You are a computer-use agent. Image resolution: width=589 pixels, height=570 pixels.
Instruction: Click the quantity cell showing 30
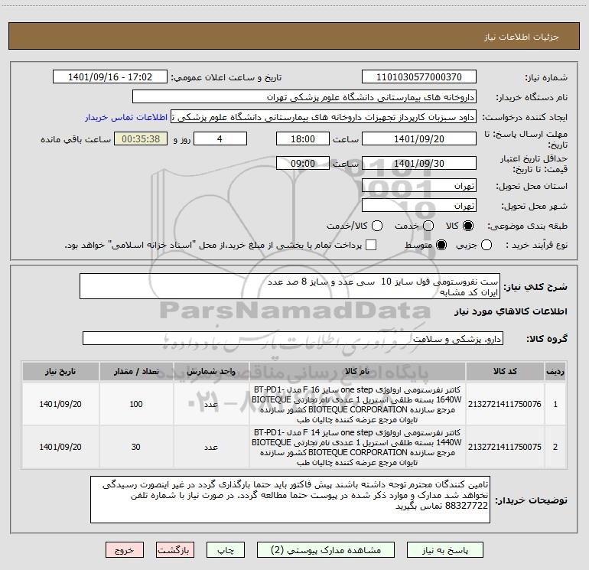[x=136, y=447]
